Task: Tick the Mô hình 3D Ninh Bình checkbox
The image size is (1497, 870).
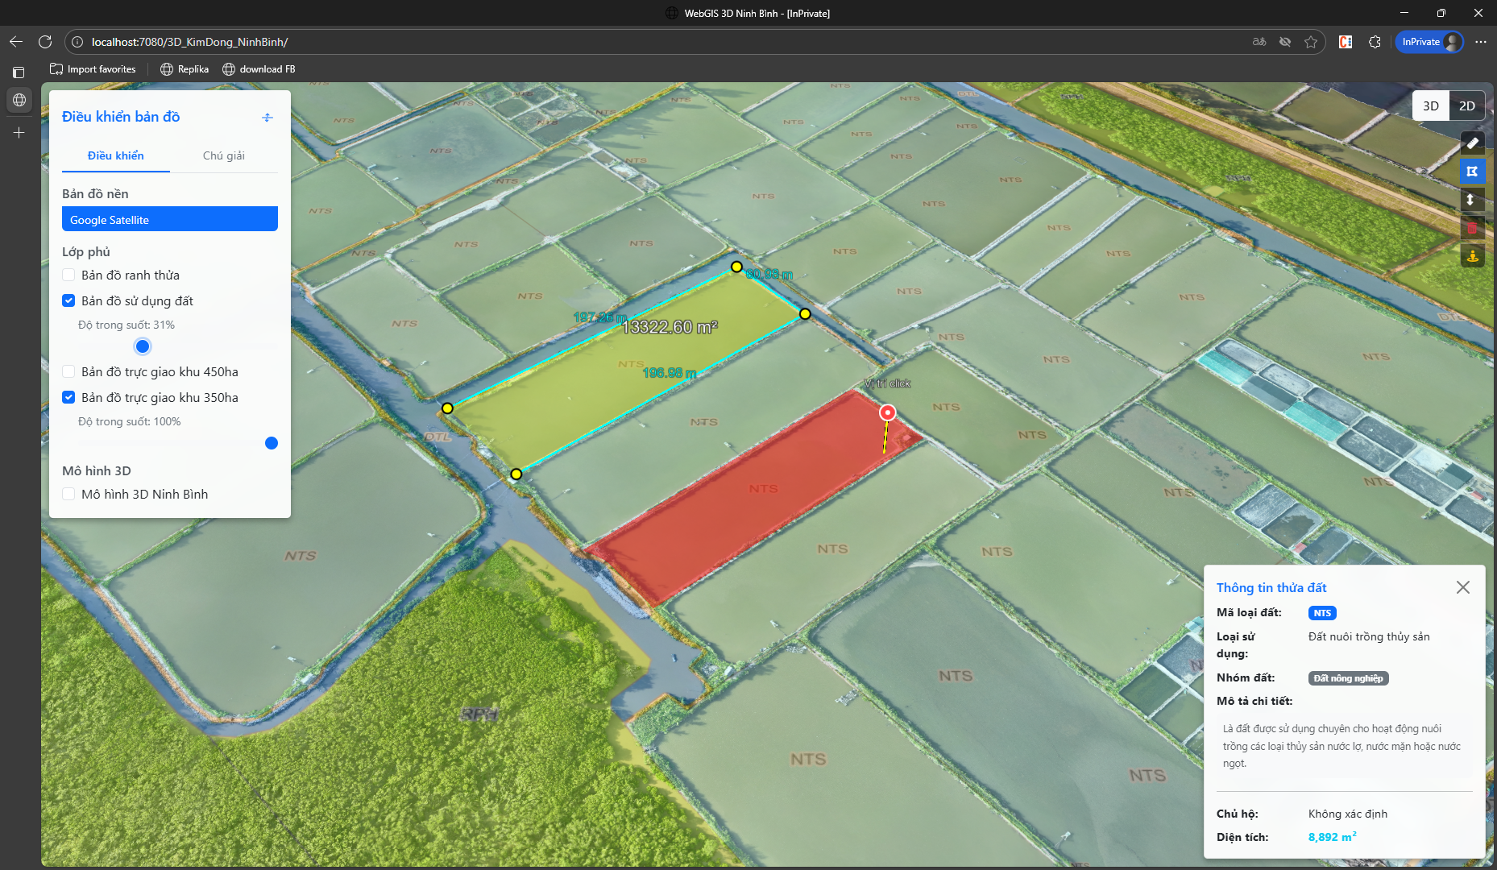Action: tap(69, 495)
